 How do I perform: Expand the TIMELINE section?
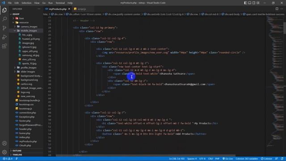coord(17,155)
